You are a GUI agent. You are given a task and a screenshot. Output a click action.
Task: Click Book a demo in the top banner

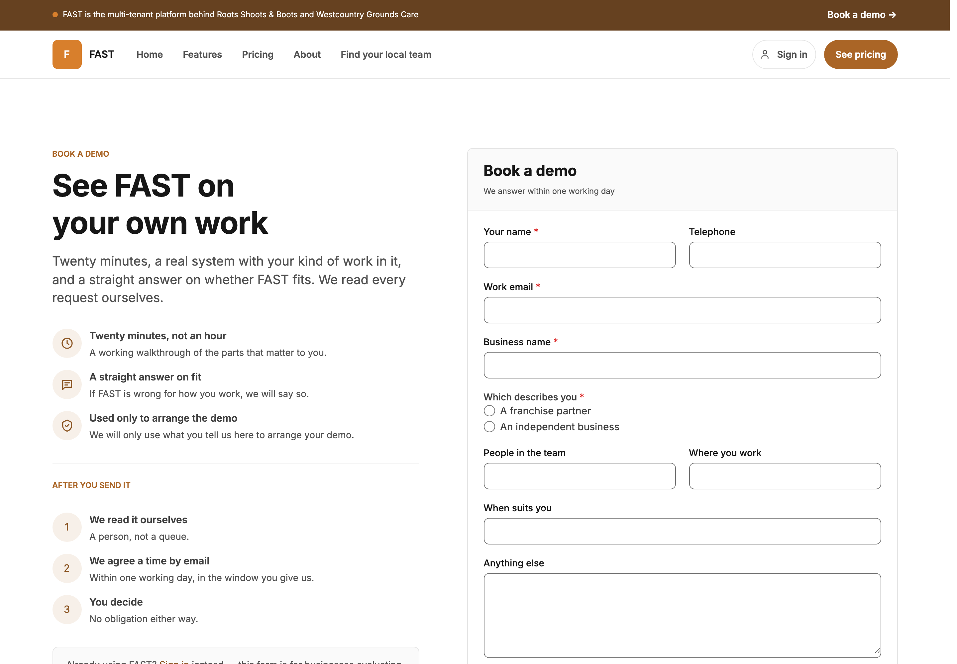tap(861, 15)
